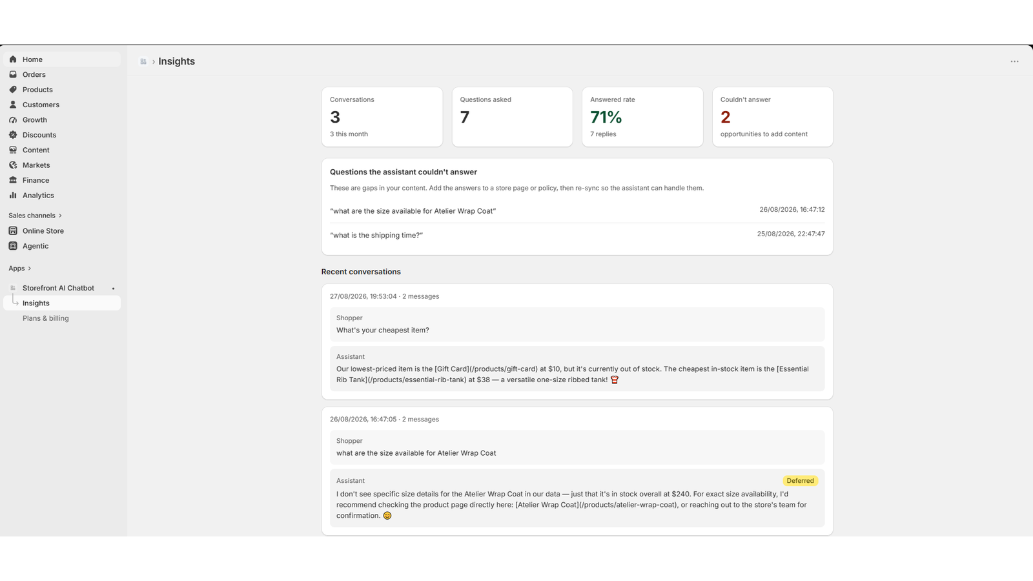Select the Customers person icon

pyautogui.click(x=13, y=105)
